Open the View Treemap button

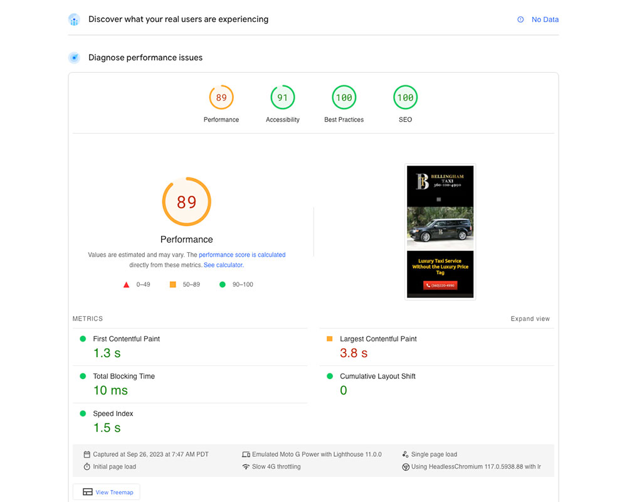(107, 492)
